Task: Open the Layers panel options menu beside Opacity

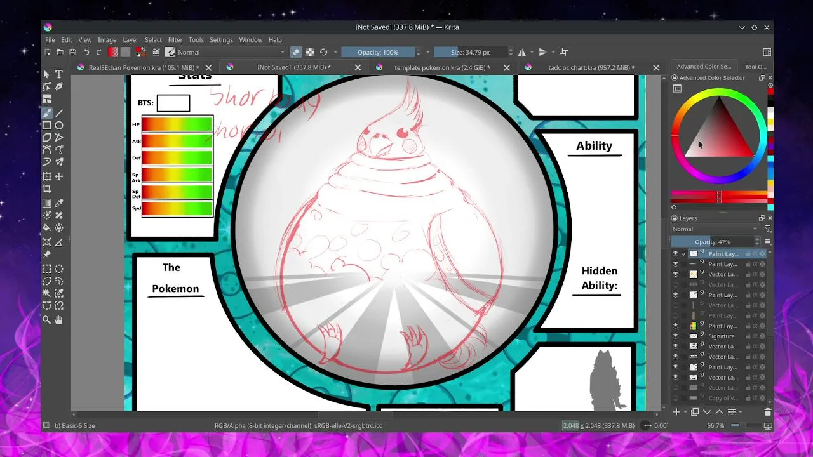Action: click(x=768, y=242)
